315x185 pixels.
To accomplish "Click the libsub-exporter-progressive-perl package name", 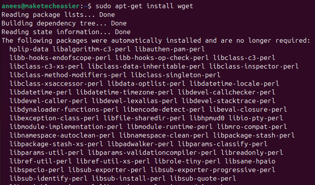I will coord(213,170).
